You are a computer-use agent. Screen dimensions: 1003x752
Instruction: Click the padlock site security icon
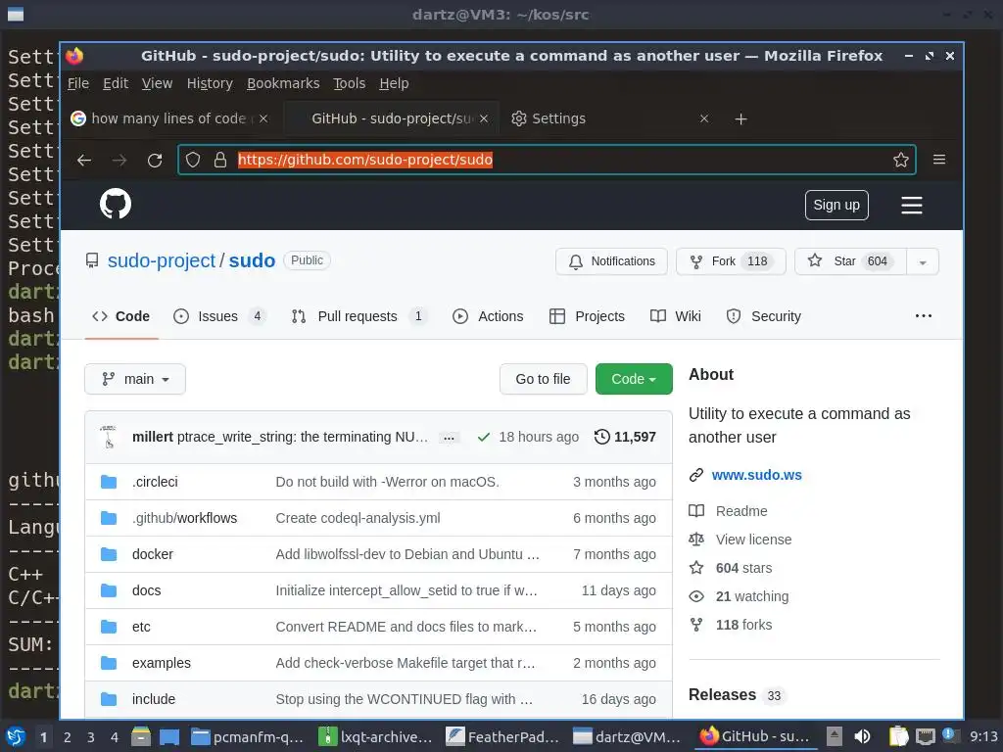point(220,160)
